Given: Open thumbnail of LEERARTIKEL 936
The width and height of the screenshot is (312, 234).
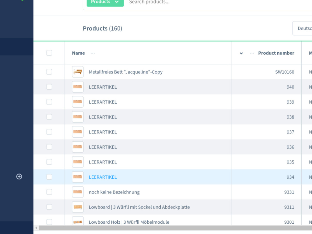Looking at the screenshot, I should click(78, 147).
